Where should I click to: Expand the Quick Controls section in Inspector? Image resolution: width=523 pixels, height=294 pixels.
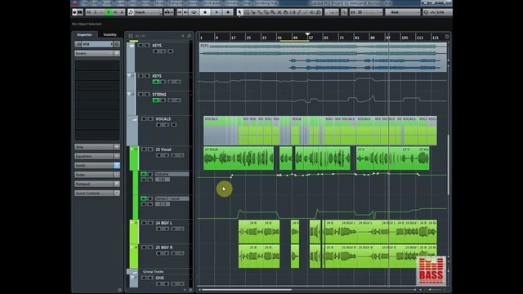coord(94,194)
